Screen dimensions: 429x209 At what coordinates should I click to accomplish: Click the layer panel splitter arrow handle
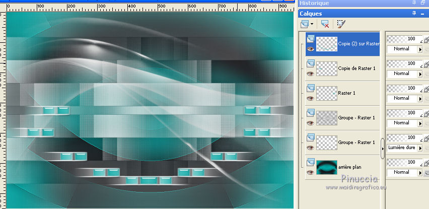pyautogui.click(x=383, y=148)
